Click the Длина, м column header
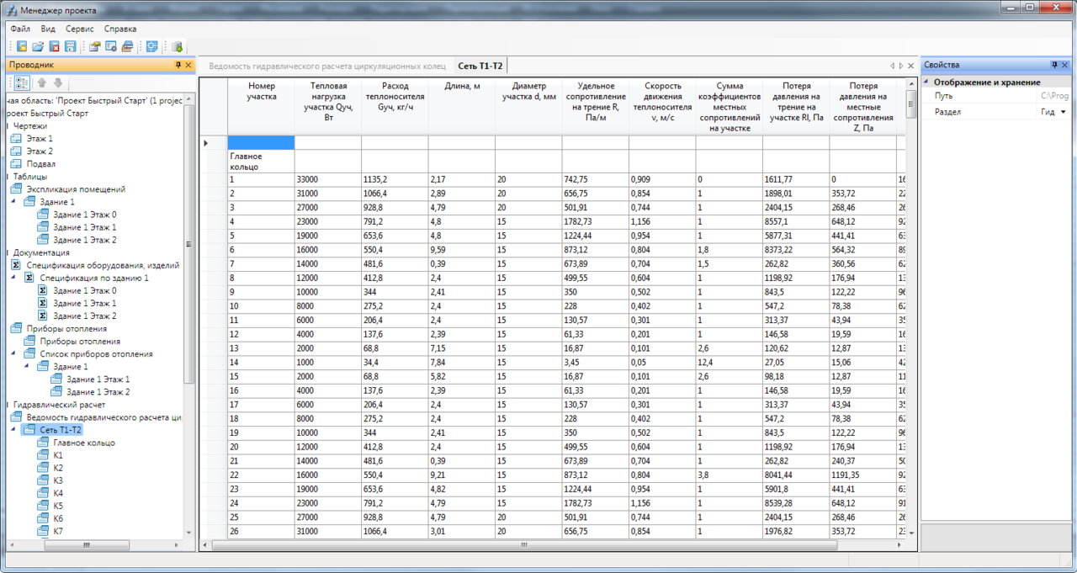The image size is (1077, 573). point(462,86)
